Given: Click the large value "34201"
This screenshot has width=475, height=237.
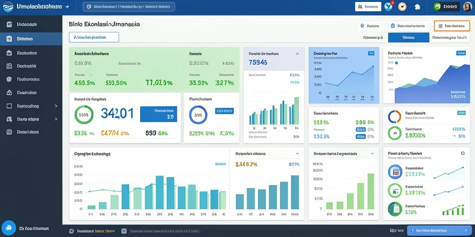Looking at the screenshot, I should click(x=117, y=113).
